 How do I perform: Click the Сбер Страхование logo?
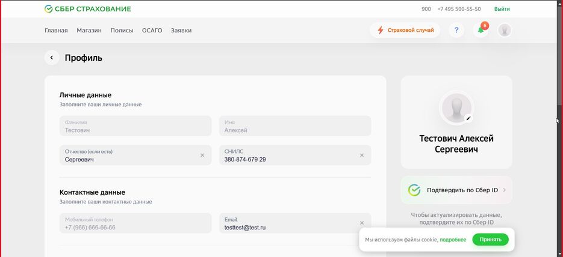click(x=88, y=9)
